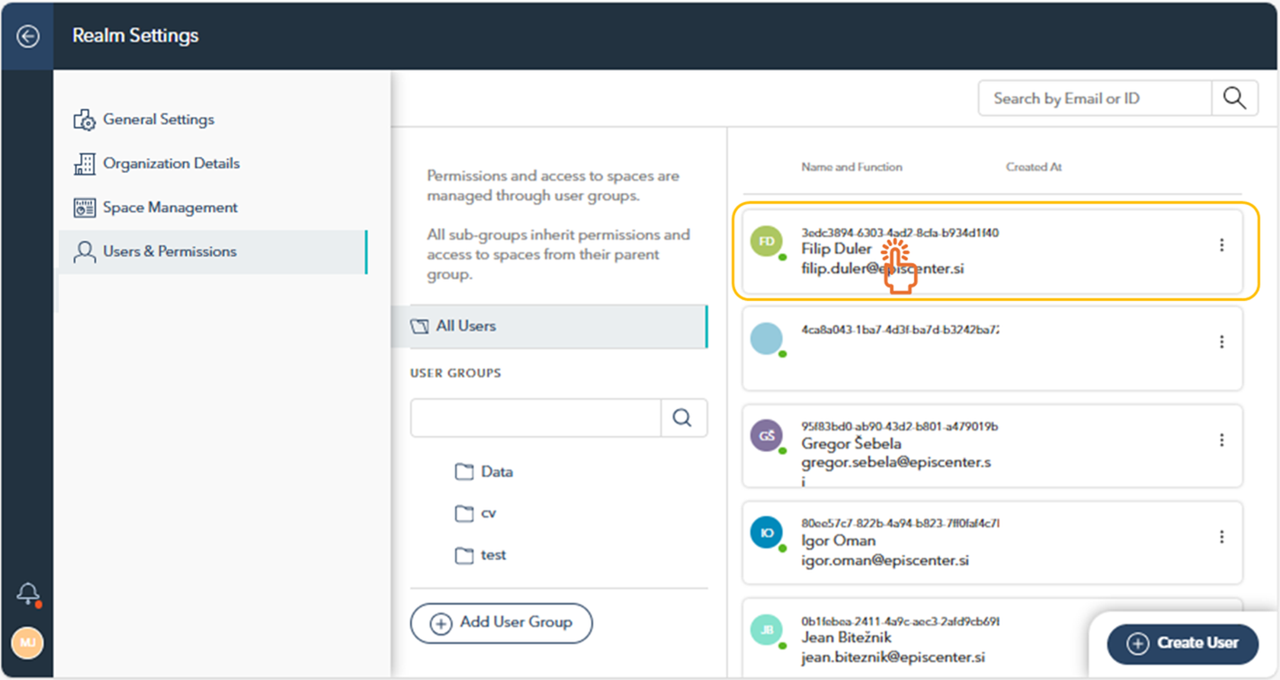Image resolution: width=1280 pixels, height=680 pixels.
Task: Click email jean.biteznik@episcenter.si
Action: pyautogui.click(x=893, y=657)
